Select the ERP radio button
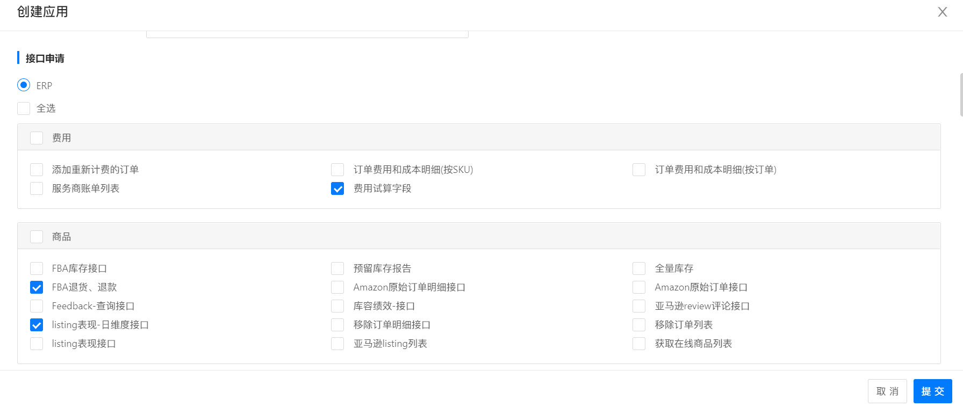The image size is (963, 407). [24, 85]
